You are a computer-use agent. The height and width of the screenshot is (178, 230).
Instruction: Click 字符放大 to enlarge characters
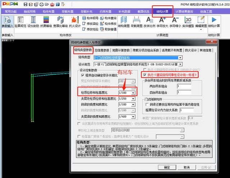click(162, 22)
